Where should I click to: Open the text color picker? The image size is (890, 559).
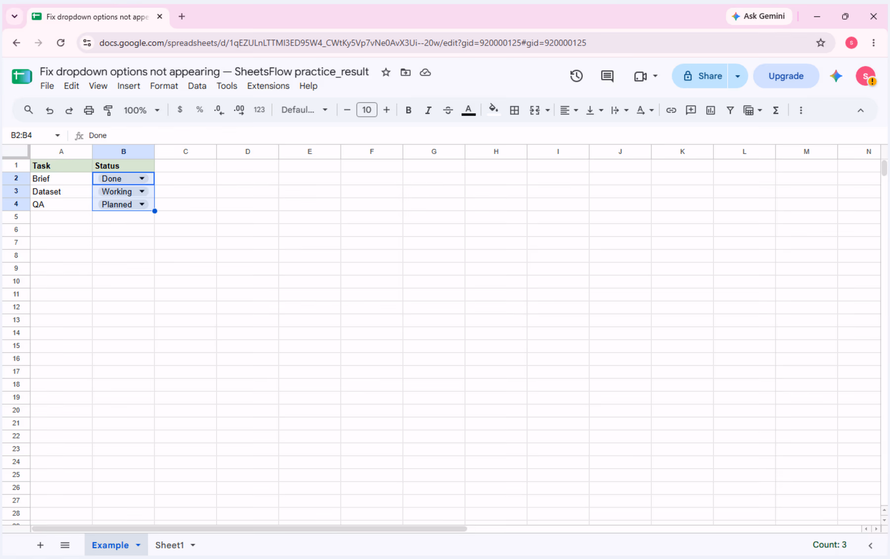[x=468, y=110]
